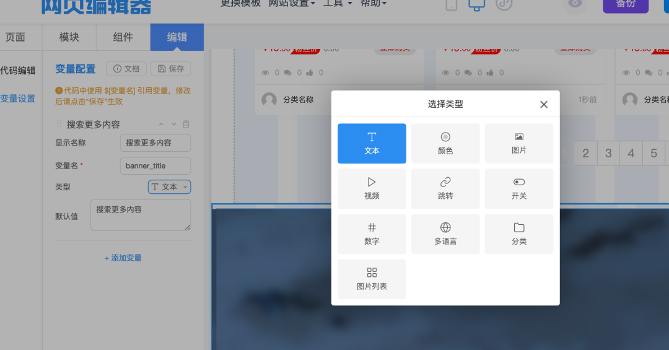Pick the 数字 number type tile
Image resolution: width=669 pixels, height=350 pixels.
(x=372, y=234)
